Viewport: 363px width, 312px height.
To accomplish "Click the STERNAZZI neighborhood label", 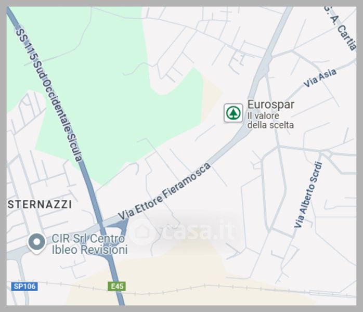I will (x=40, y=204).
